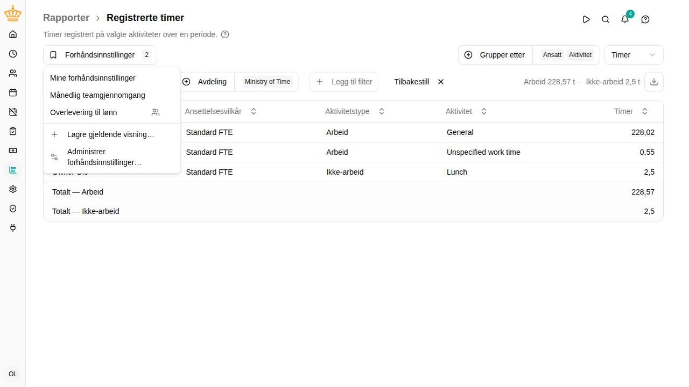Open the reports chart sidebar icon

[13, 170]
